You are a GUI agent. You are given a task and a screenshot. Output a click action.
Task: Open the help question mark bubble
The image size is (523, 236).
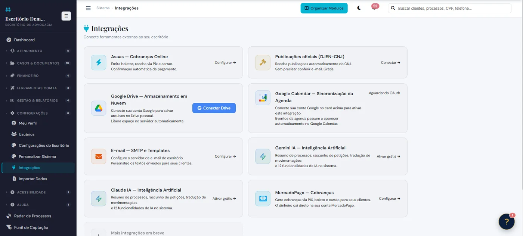tap(507, 221)
